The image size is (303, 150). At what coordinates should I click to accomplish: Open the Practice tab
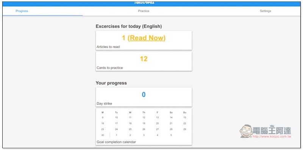[144, 11]
